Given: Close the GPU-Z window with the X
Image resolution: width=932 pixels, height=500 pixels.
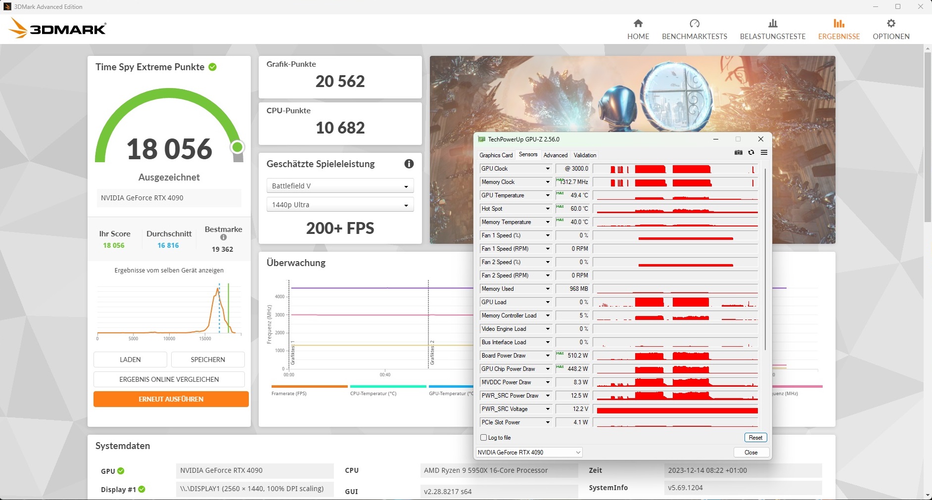Looking at the screenshot, I should pos(761,139).
